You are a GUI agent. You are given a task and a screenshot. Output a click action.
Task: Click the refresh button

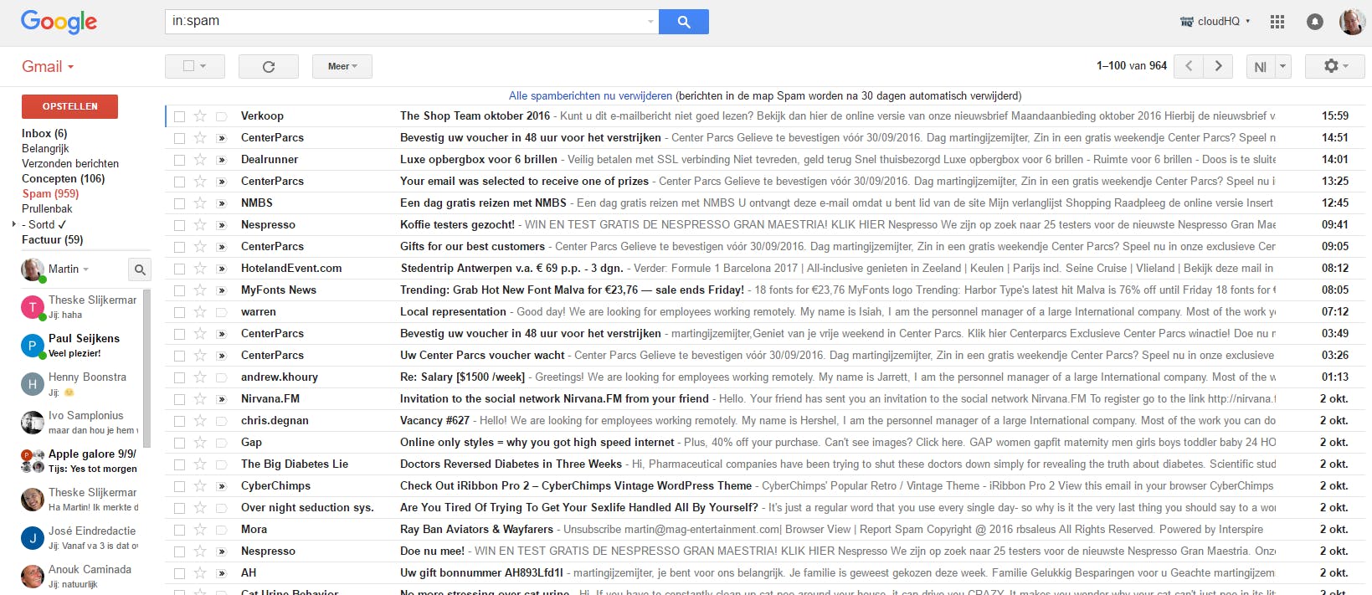pyautogui.click(x=269, y=66)
